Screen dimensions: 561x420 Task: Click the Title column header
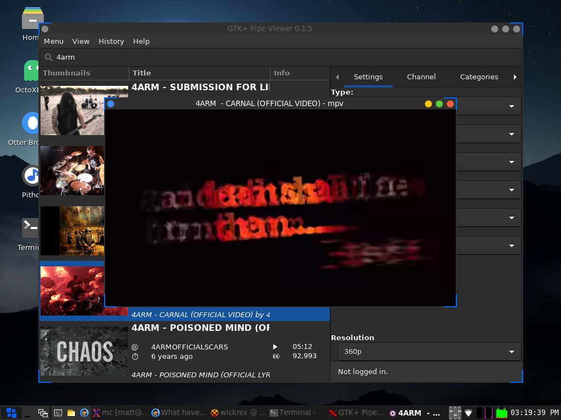pyautogui.click(x=199, y=73)
